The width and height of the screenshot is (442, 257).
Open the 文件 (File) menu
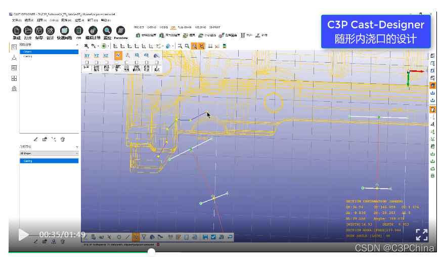16,20
